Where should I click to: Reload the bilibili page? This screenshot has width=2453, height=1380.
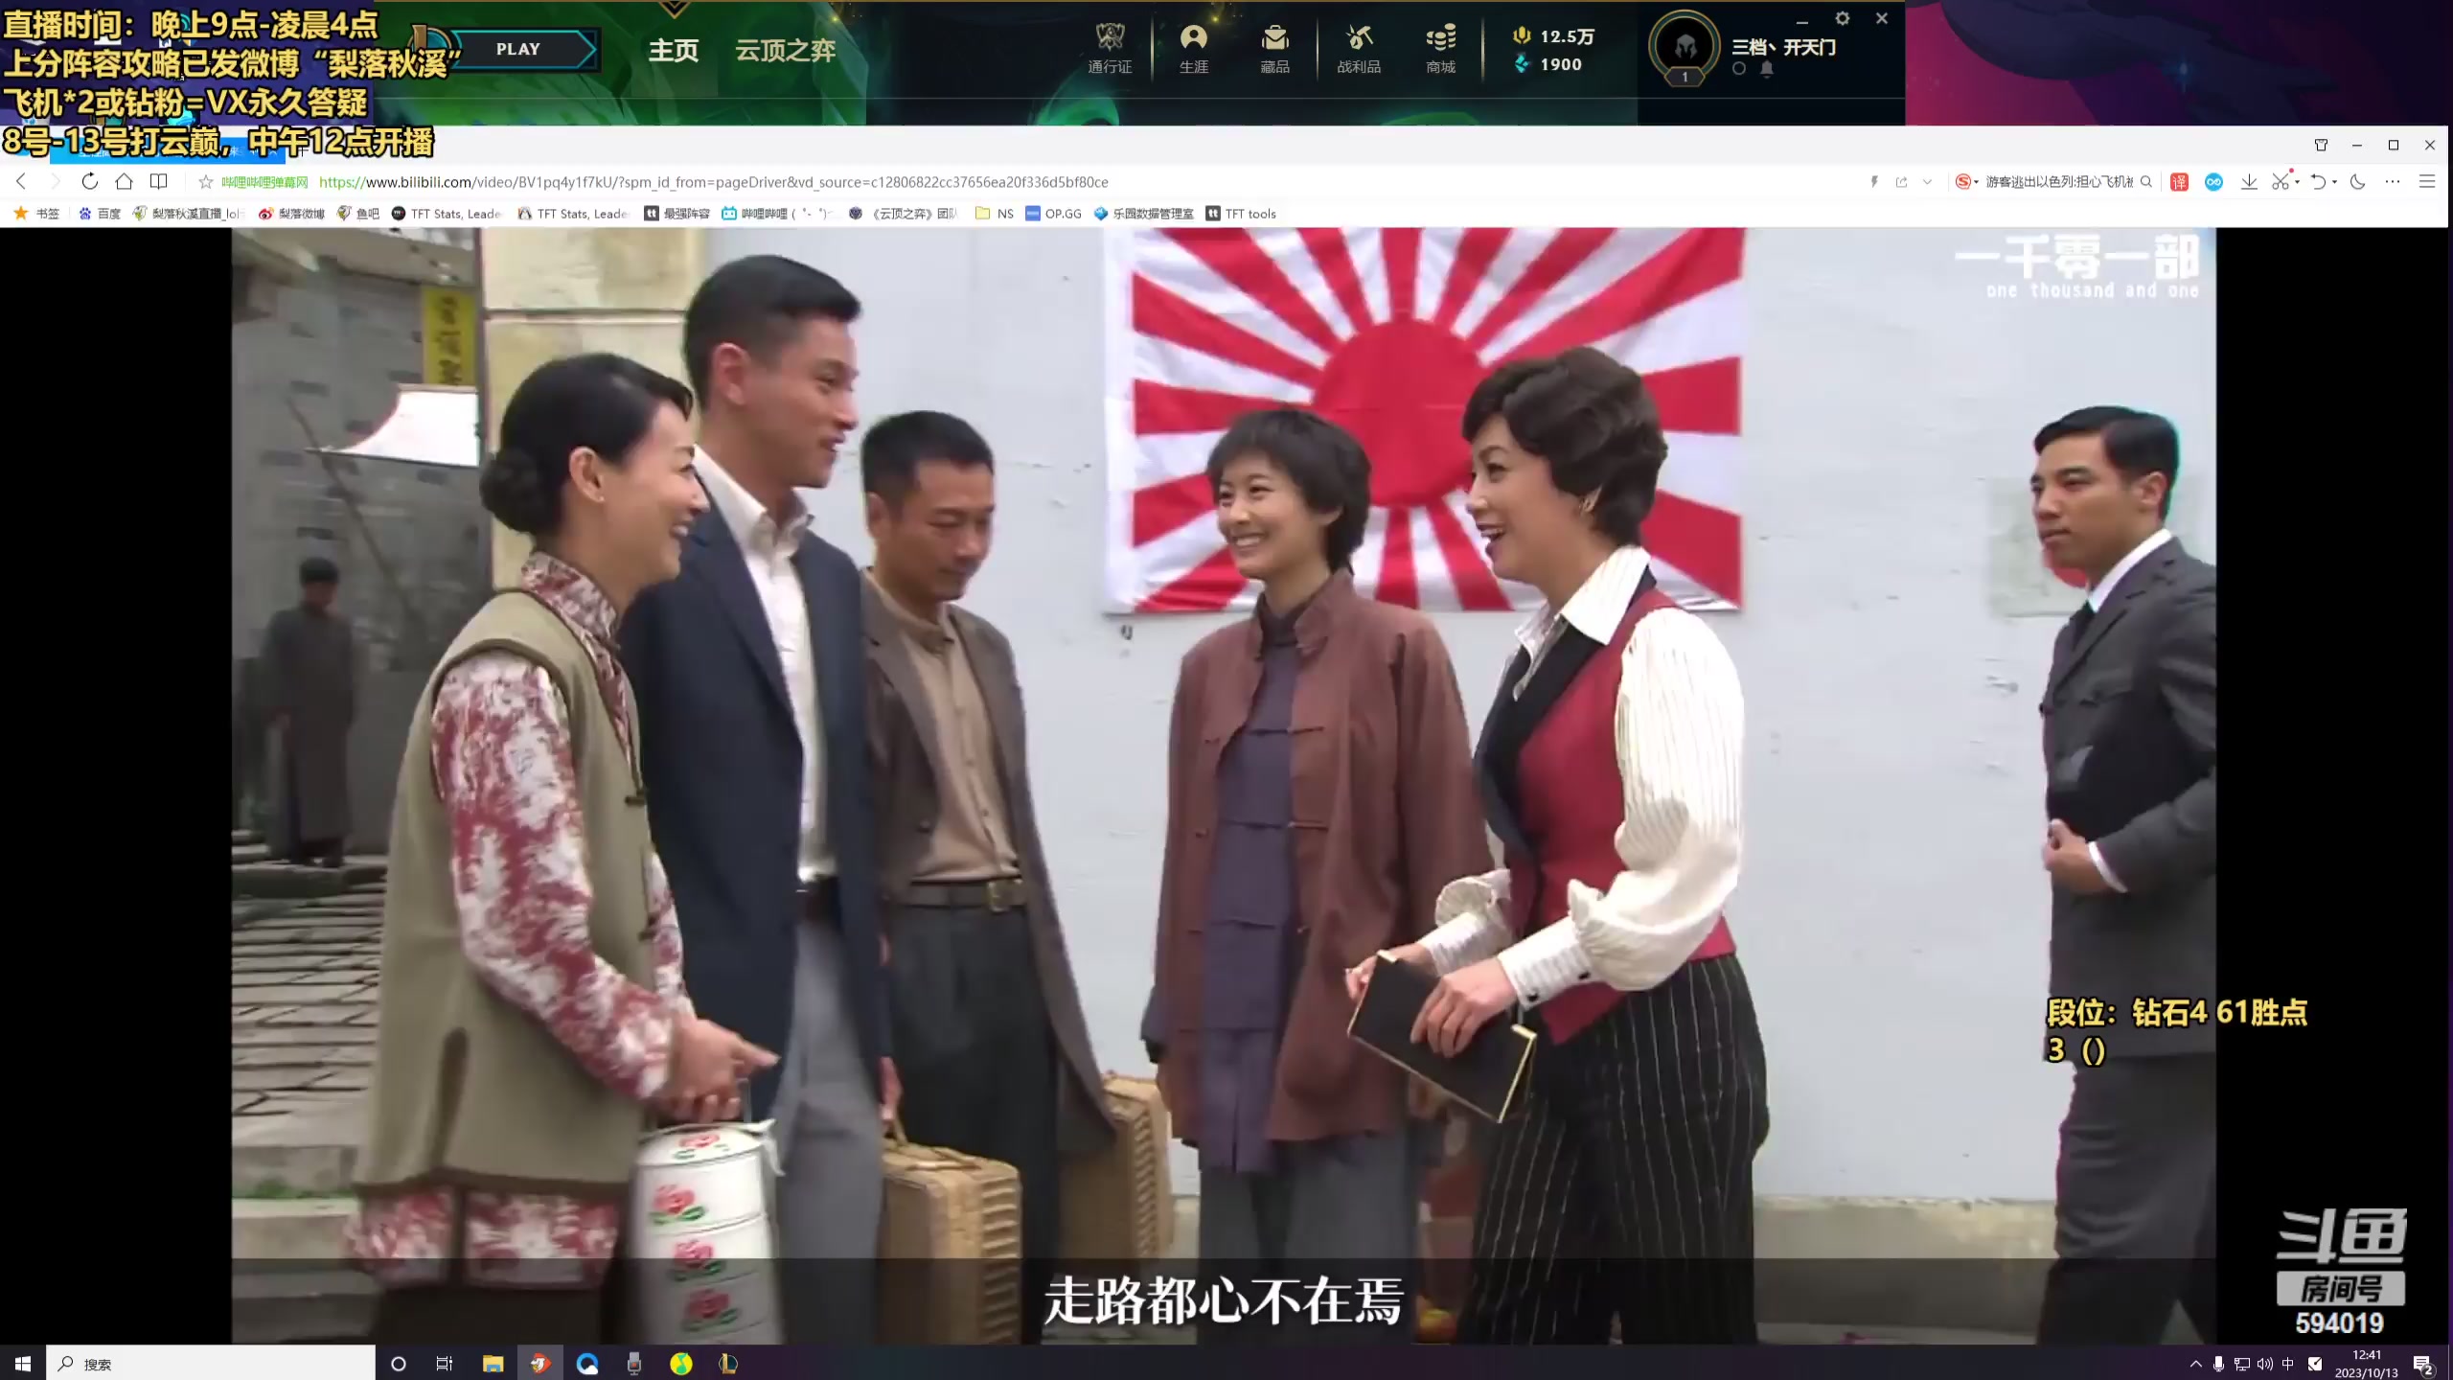(x=89, y=181)
